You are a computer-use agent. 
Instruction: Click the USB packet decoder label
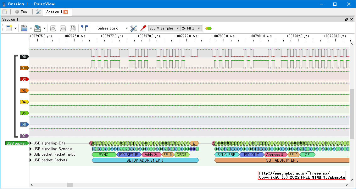point(16,143)
